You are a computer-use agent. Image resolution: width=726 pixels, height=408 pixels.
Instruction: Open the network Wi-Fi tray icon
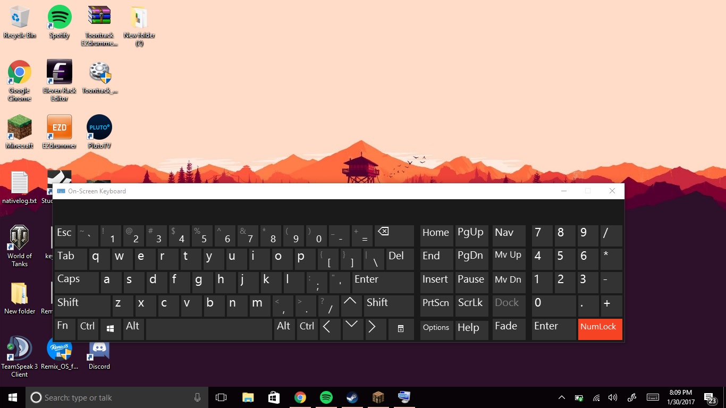[596, 397]
